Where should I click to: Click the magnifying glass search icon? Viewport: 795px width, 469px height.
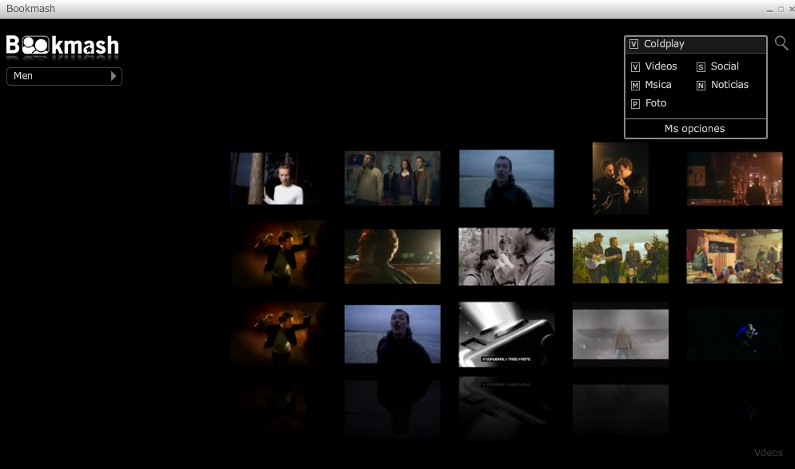781,43
